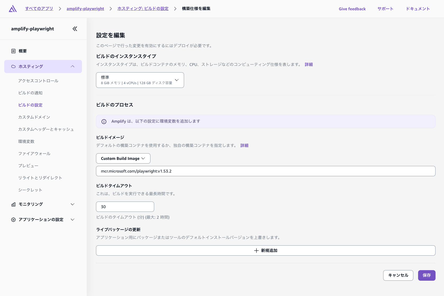This screenshot has width=444, height=296.
Task: Open カスタムドメイン settings
Action: [x=34, y=117]
